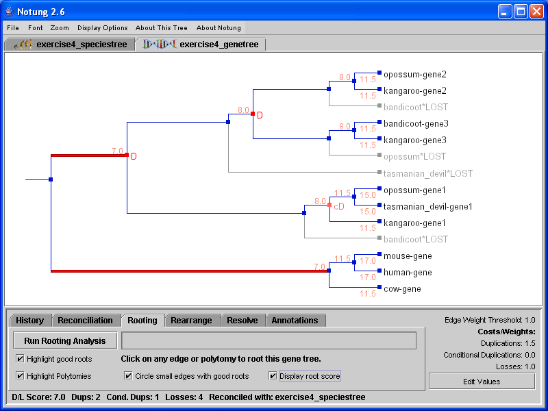Uncheck Circle small edges with good roots

(128, 375)
